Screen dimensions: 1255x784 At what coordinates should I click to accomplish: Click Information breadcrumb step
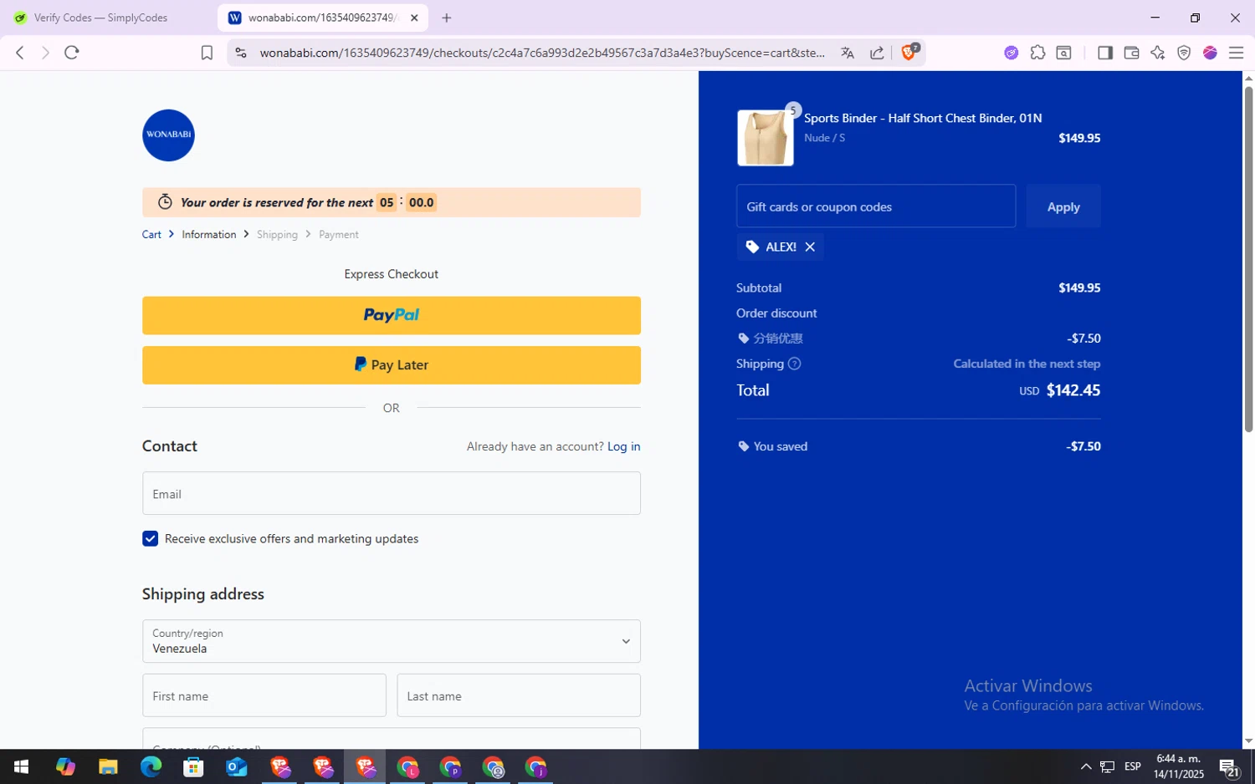(x=209, y=235)
